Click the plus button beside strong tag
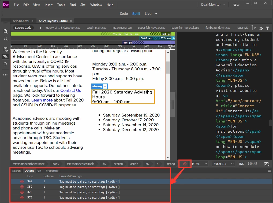 105,86
